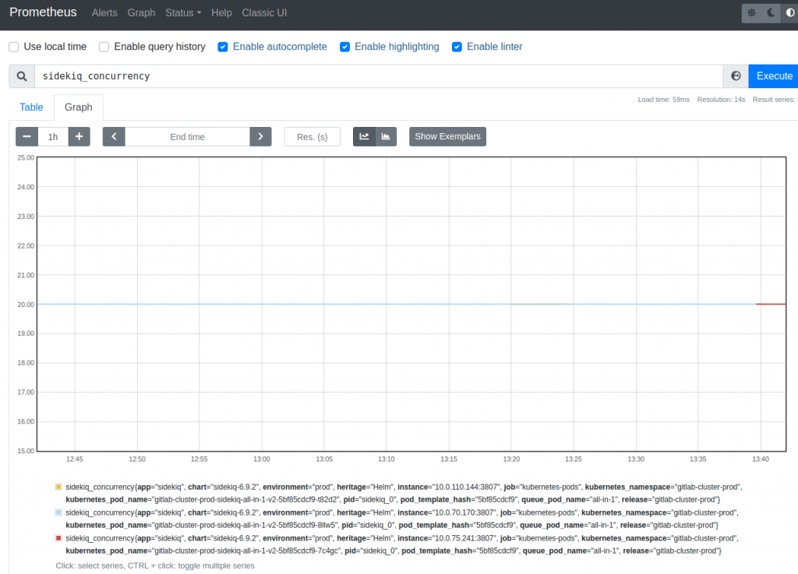
Task: Enable query history
Action: 104,47
